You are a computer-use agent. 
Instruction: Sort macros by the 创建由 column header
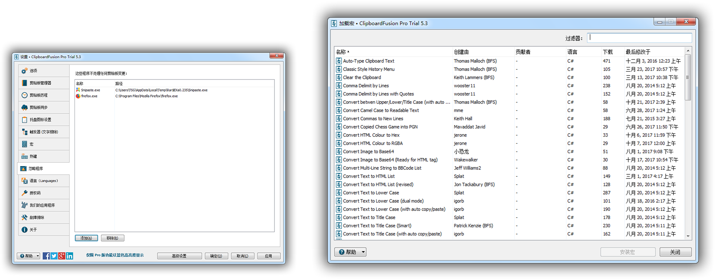tap(483, 52)
